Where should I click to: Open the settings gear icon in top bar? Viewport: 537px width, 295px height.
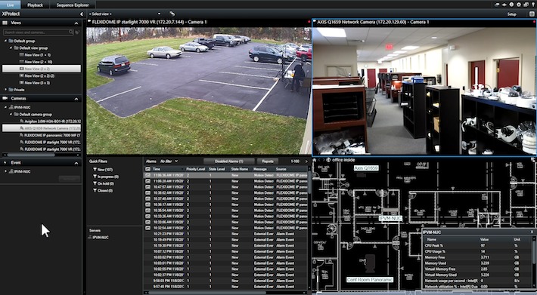tap(519, 5)
